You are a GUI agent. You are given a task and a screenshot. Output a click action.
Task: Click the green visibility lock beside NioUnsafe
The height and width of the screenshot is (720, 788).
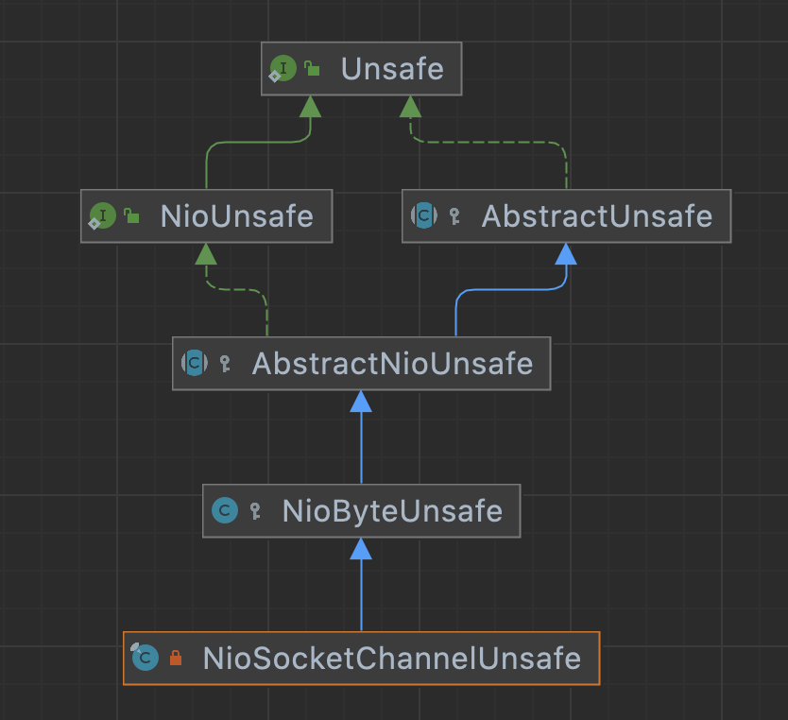click(132, 216)
